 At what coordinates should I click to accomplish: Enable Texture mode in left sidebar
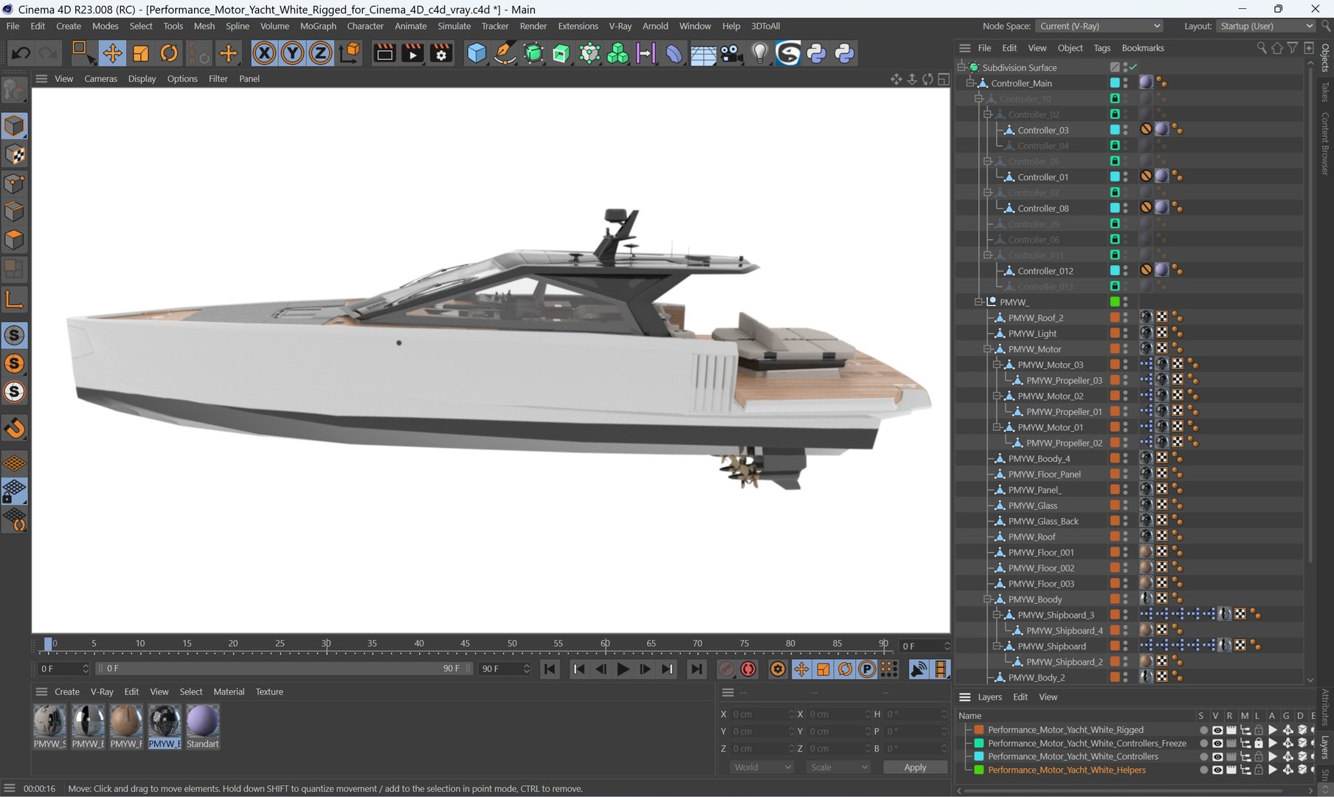[x=15, y=155]
